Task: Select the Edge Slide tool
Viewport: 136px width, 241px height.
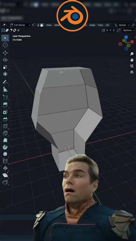Action: pos(5,161)
